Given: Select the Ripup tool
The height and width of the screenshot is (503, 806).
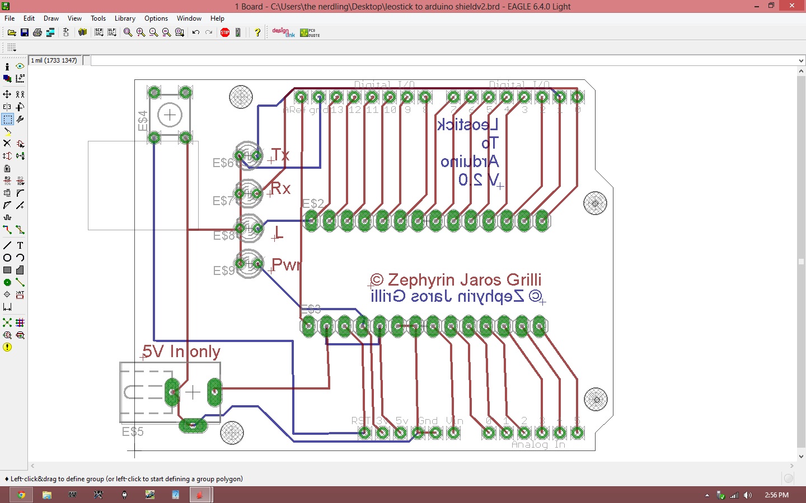Looking at the screenshot, I should [20, 230].
